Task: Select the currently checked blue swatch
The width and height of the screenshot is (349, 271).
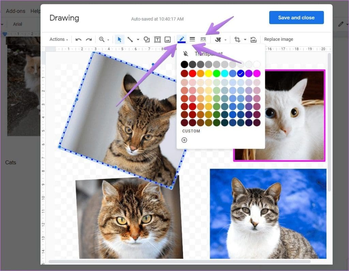Action: tap(241, 73)
